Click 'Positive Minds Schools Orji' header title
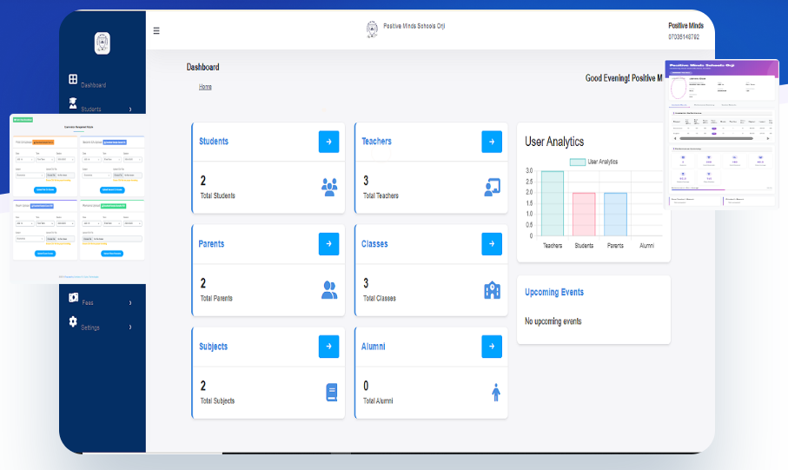The image size is (788, 470). pyautogui.click(x=414, y=26)
